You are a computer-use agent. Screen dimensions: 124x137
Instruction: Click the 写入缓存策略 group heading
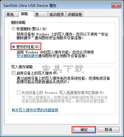click(22, 67)
